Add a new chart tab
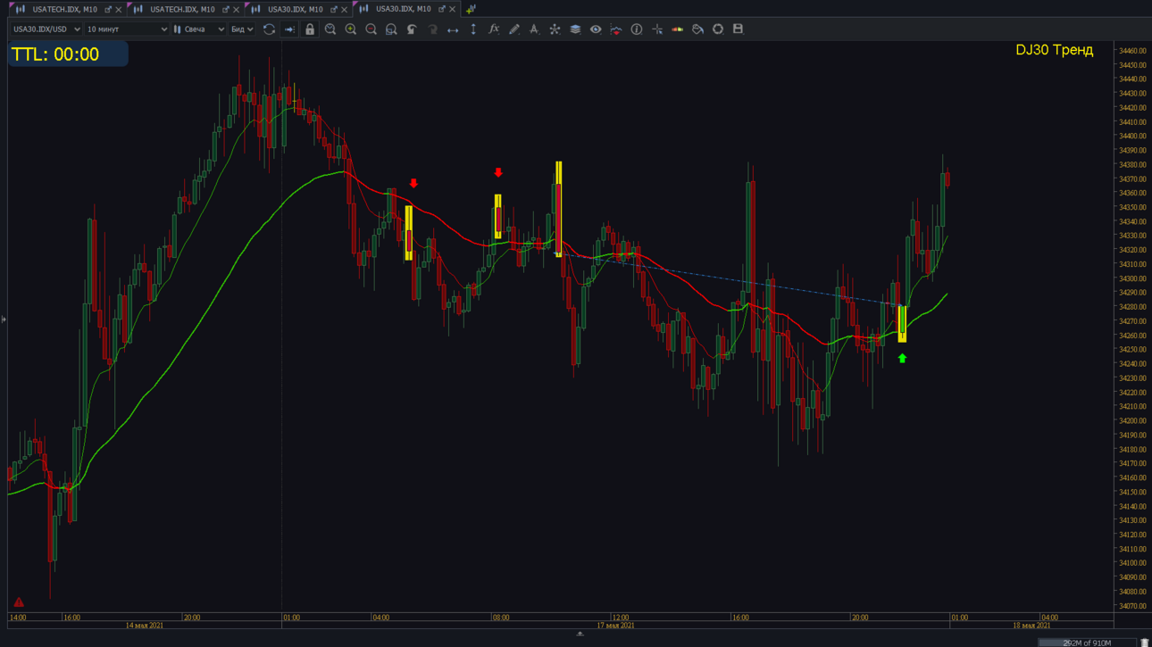Screen dimensions: 1152x647 click(x=471, y=9)
